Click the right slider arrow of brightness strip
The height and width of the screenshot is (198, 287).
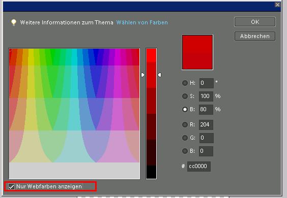pos(159,75)
